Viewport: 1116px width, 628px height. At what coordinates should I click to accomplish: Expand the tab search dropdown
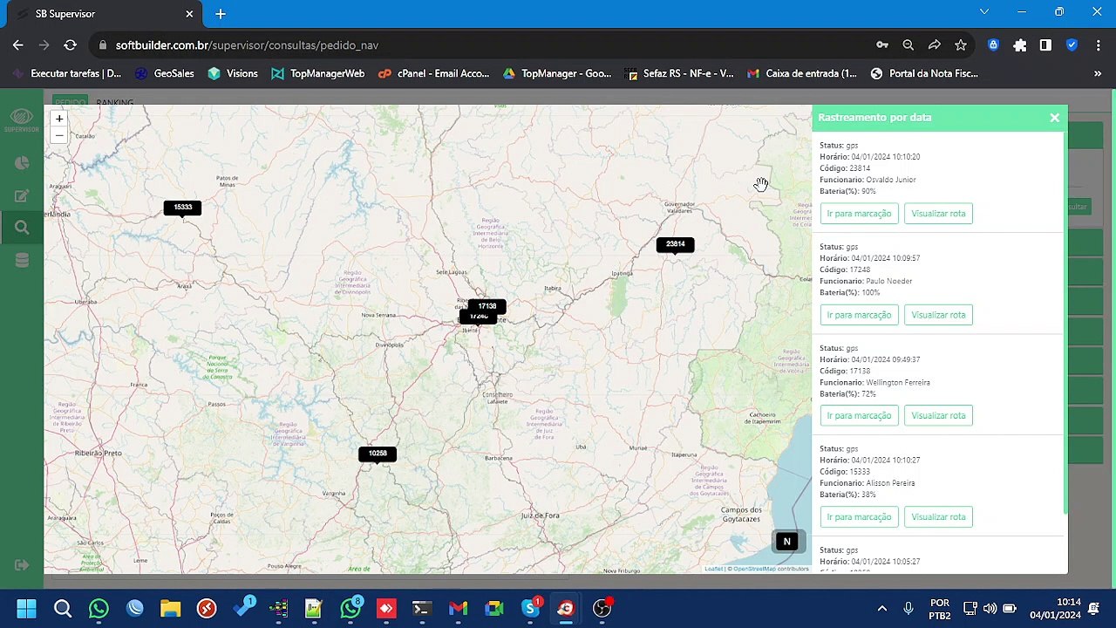point(984,12)
